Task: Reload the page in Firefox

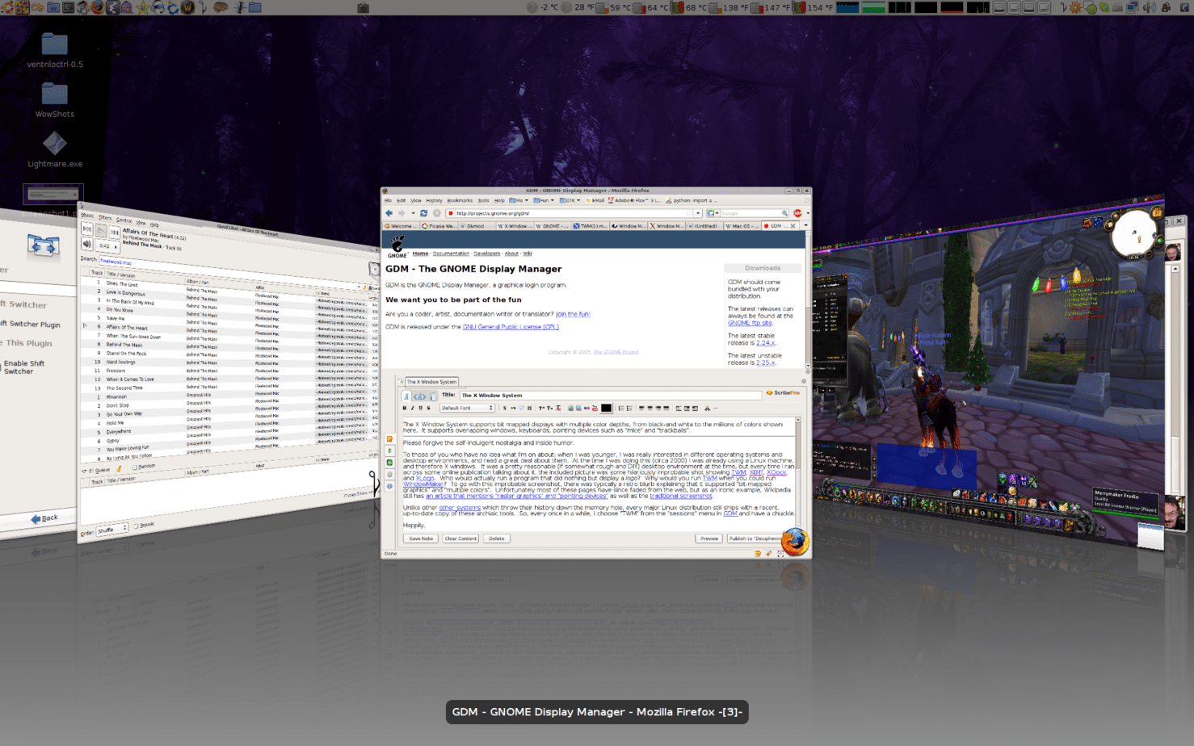Action: 424,212
